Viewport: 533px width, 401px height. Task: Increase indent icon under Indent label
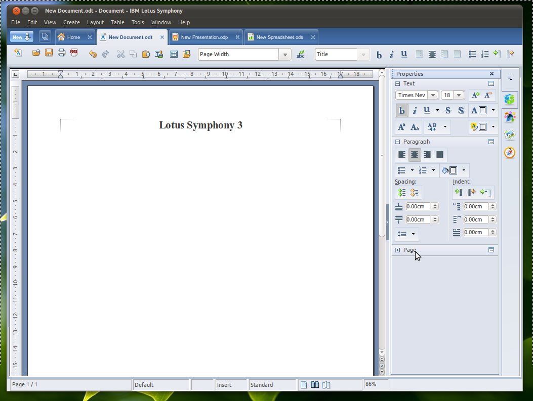(x=459, y=192)
